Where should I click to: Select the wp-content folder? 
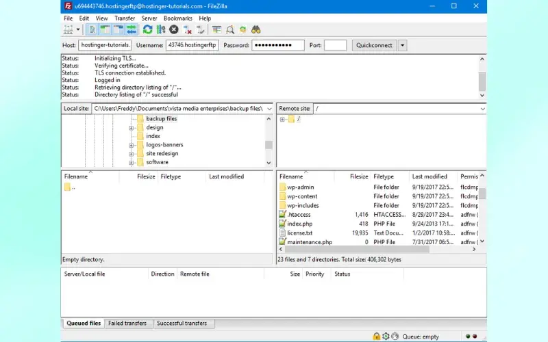302,196
